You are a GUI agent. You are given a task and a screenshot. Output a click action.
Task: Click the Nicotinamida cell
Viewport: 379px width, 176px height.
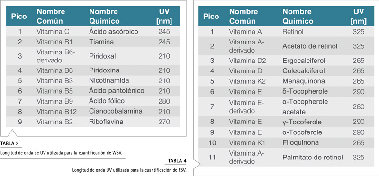point(109,80)
